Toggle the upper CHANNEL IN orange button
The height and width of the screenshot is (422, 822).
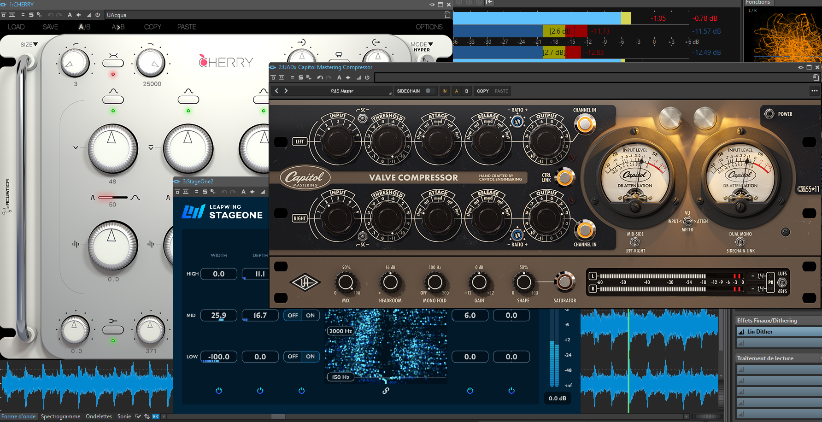[x=585, y=124]
